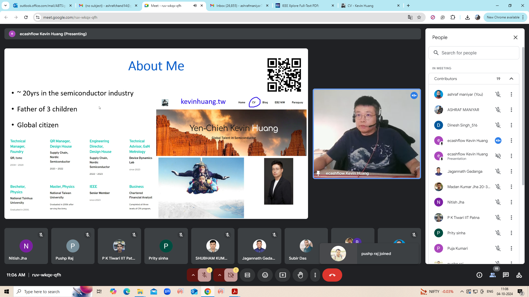Image resolution: width=529 pixels, height=297 pixels.
Task: Open the chat with everyone icon
Action: click(x=506, y=275)
